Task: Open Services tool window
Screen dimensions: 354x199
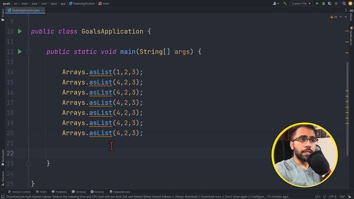Action: click(97, 192)
